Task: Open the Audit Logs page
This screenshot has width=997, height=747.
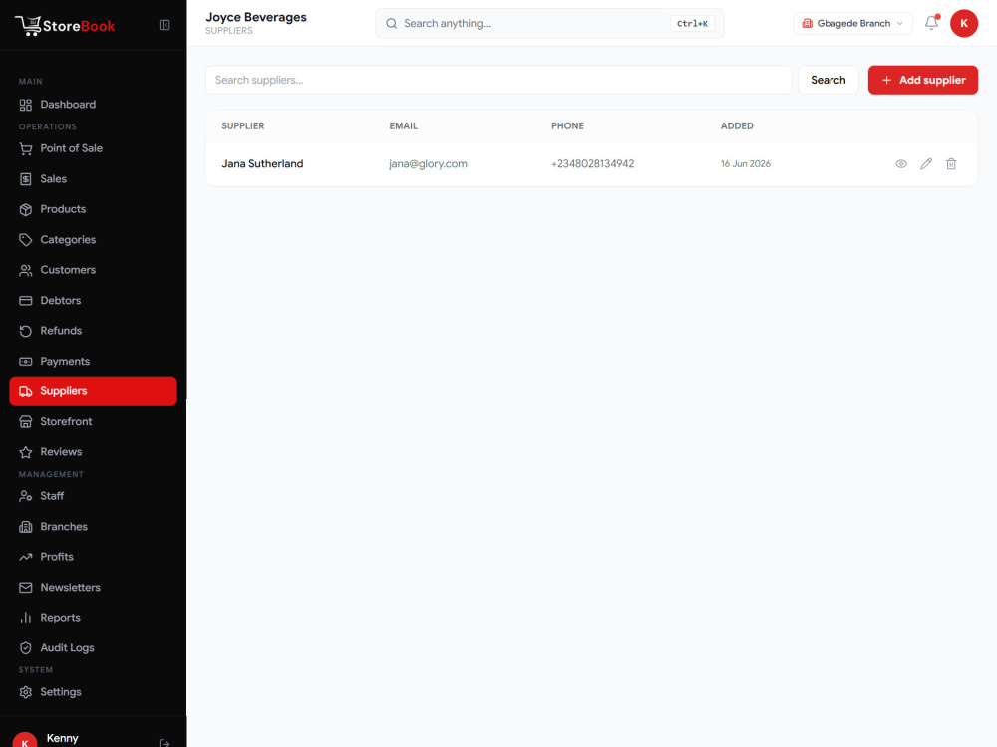Action: (x=93, y=647)
